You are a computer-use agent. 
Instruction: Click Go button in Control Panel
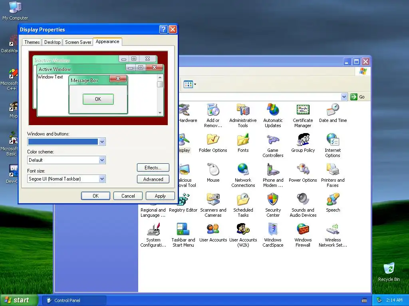click(x=357, y=97)
